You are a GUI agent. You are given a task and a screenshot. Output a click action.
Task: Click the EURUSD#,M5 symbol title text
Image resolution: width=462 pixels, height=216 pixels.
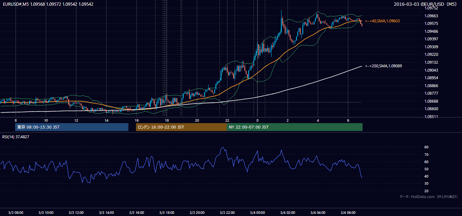(16, 4)
